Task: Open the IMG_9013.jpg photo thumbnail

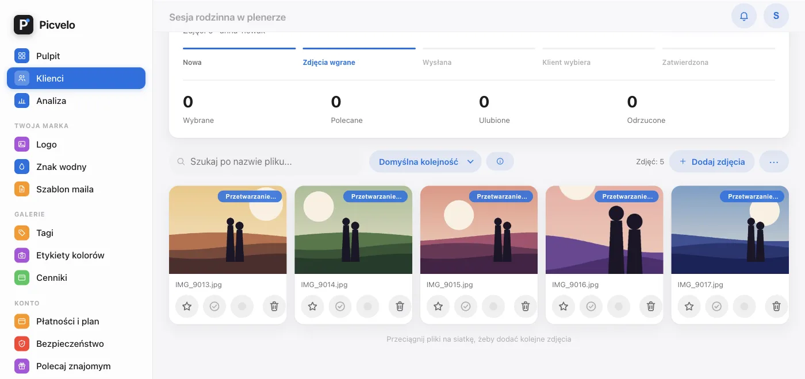Action: (x=228, y=230)
